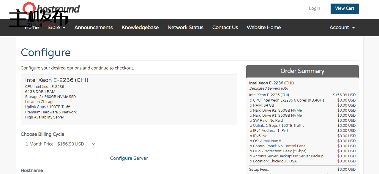Click the Configure Server section title
The height and width of the screenshot is (174, 379).
pos(129,158)
